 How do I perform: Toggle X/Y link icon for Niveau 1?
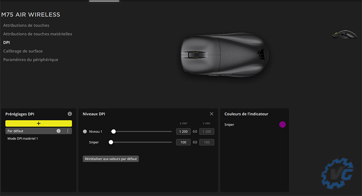[195, 132]
